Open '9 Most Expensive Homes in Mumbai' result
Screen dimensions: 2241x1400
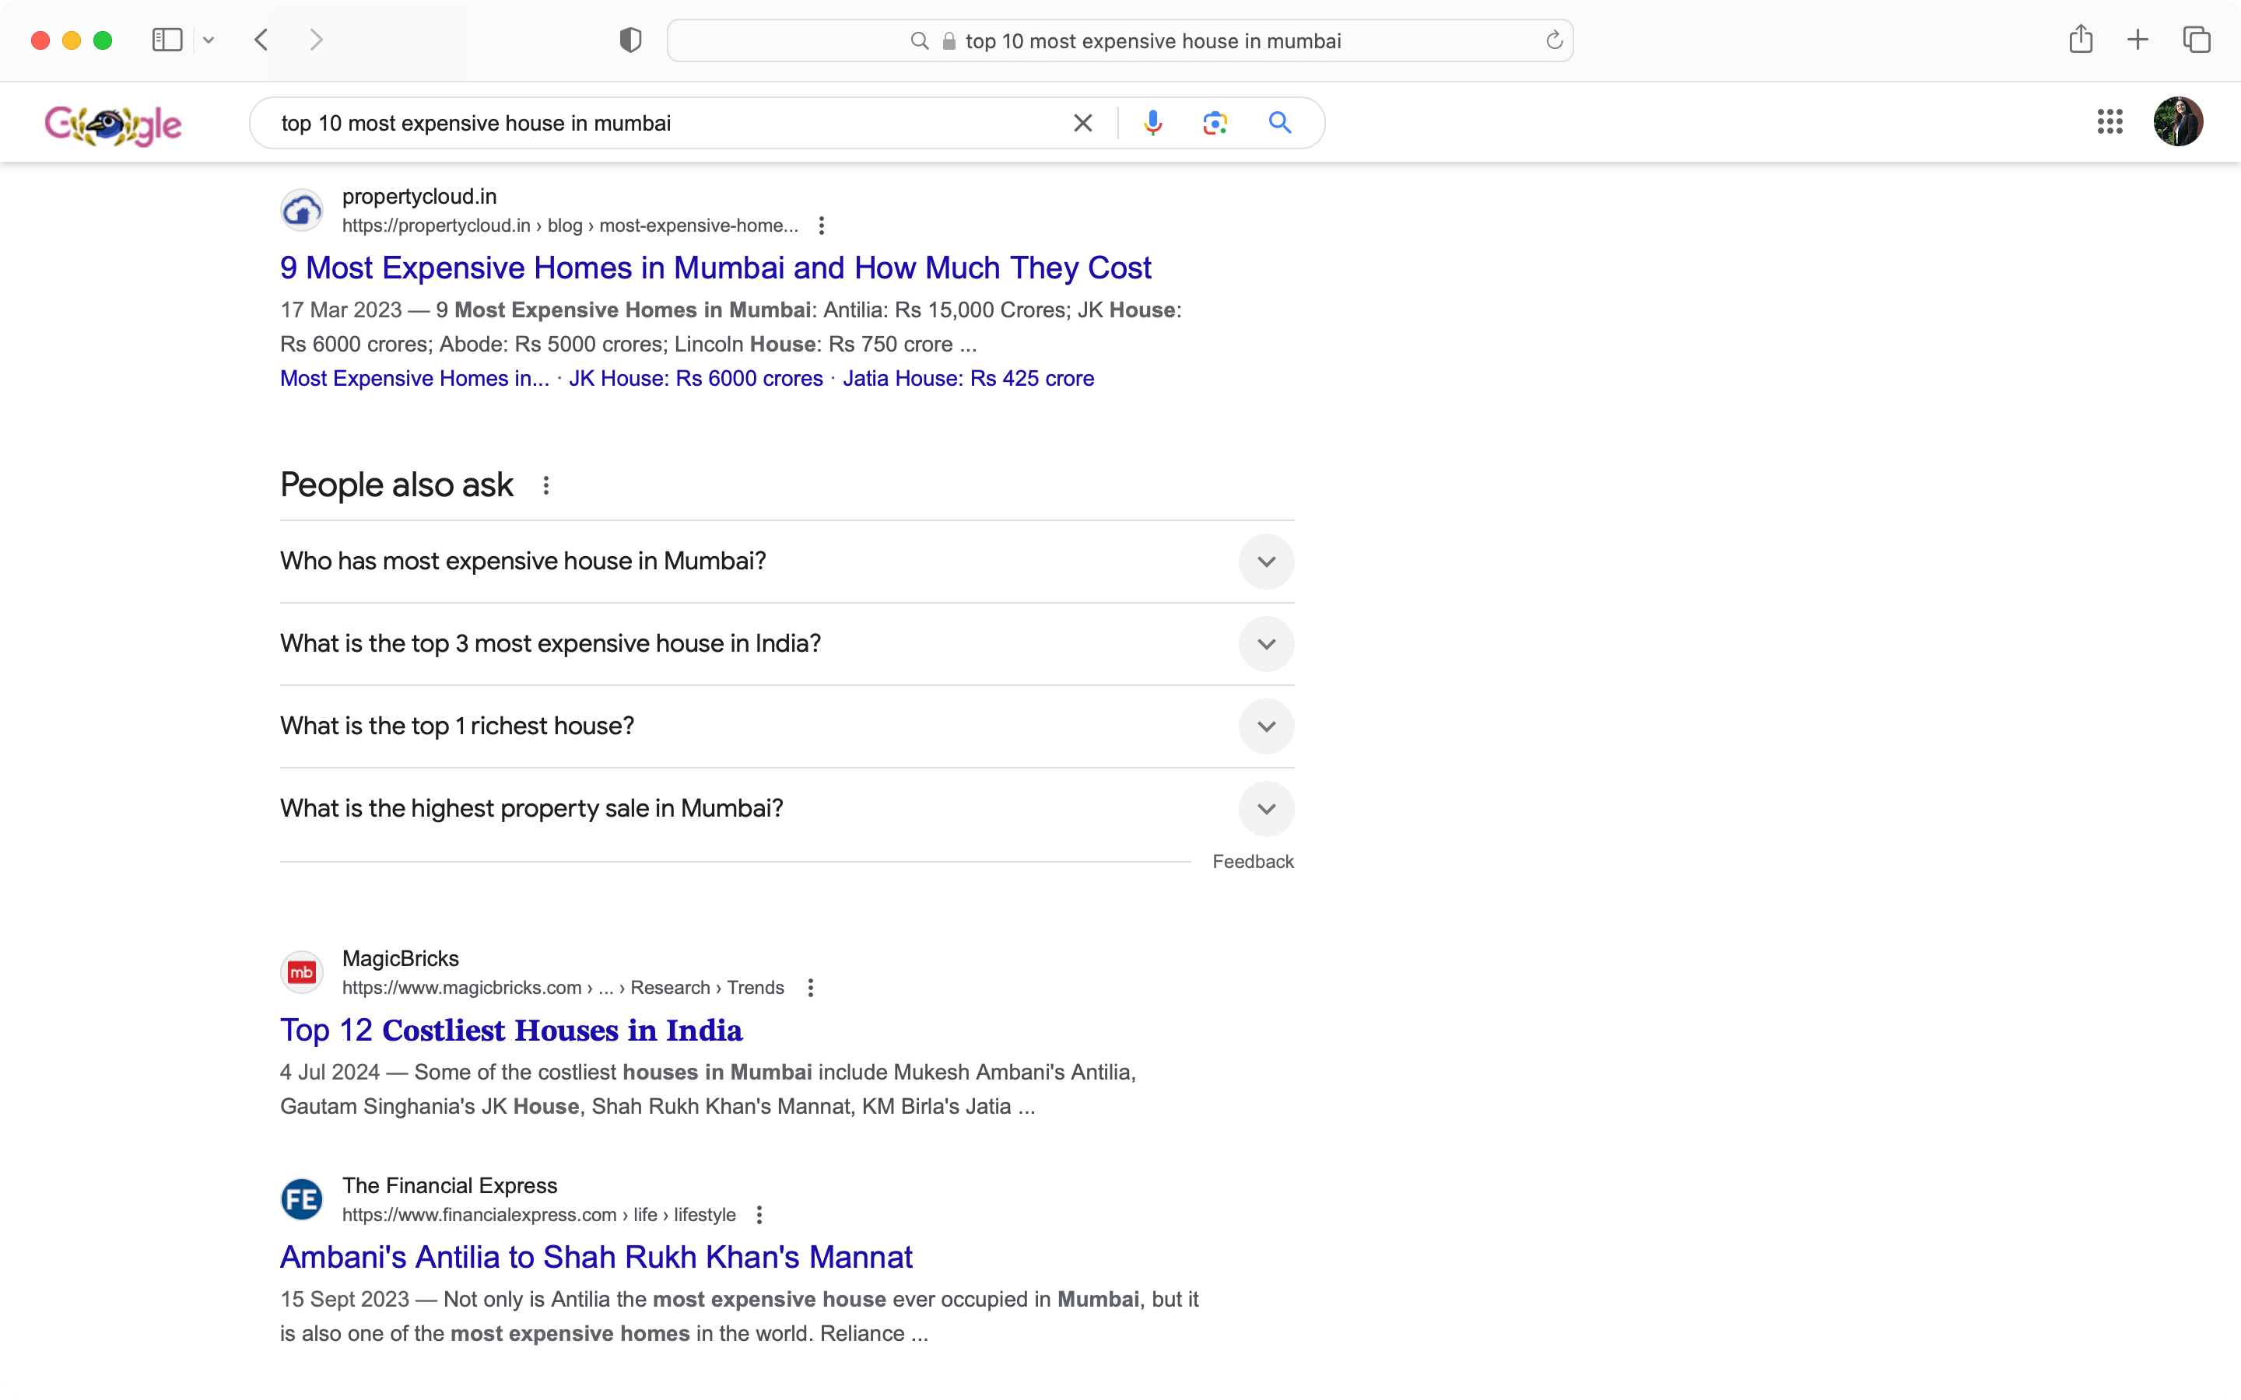click(715, 268)
